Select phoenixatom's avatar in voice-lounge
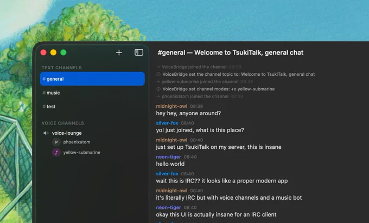Screen dimensions: 369x223 [56, 142]
